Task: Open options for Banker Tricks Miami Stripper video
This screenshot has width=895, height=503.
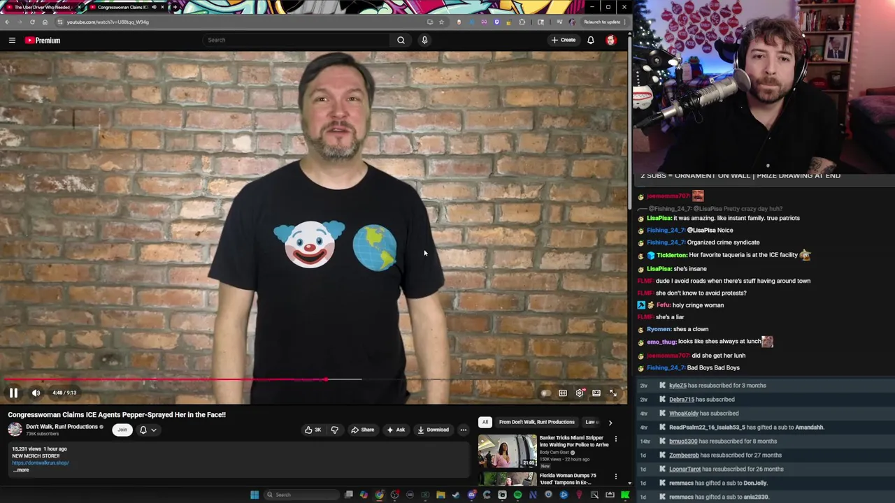Action: [615, 439]
